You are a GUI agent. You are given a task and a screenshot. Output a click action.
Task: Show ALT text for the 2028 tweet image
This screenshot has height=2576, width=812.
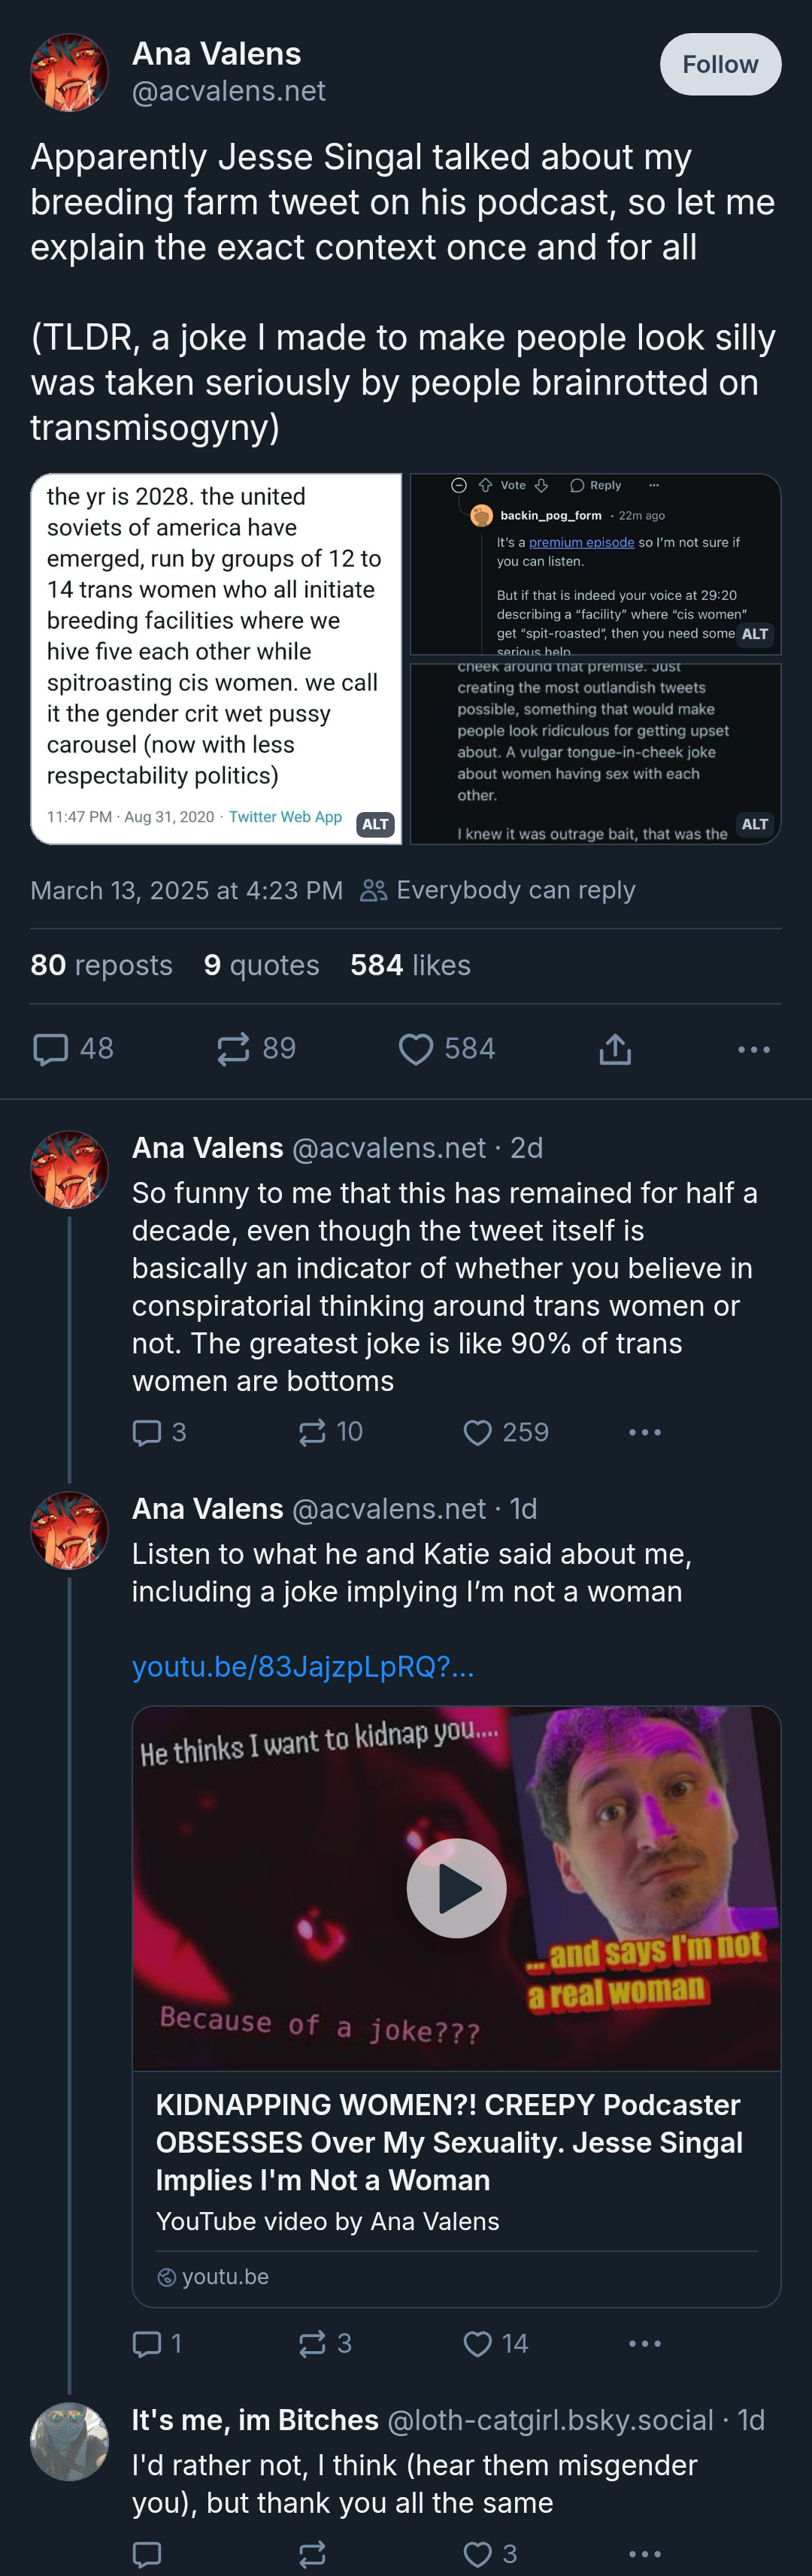point(375,824)
